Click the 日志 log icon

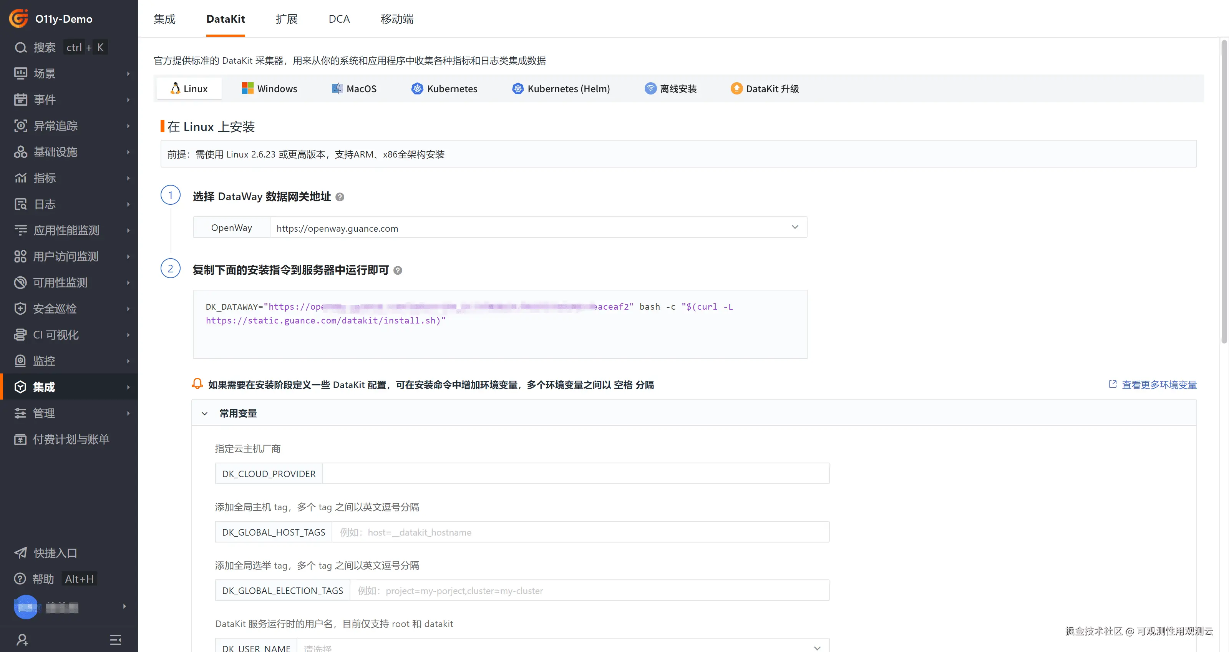coord(20,204)
